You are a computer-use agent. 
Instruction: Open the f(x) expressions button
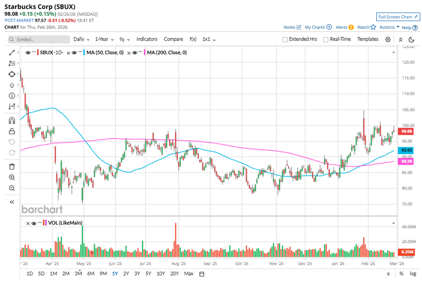(x=193, y=39)
